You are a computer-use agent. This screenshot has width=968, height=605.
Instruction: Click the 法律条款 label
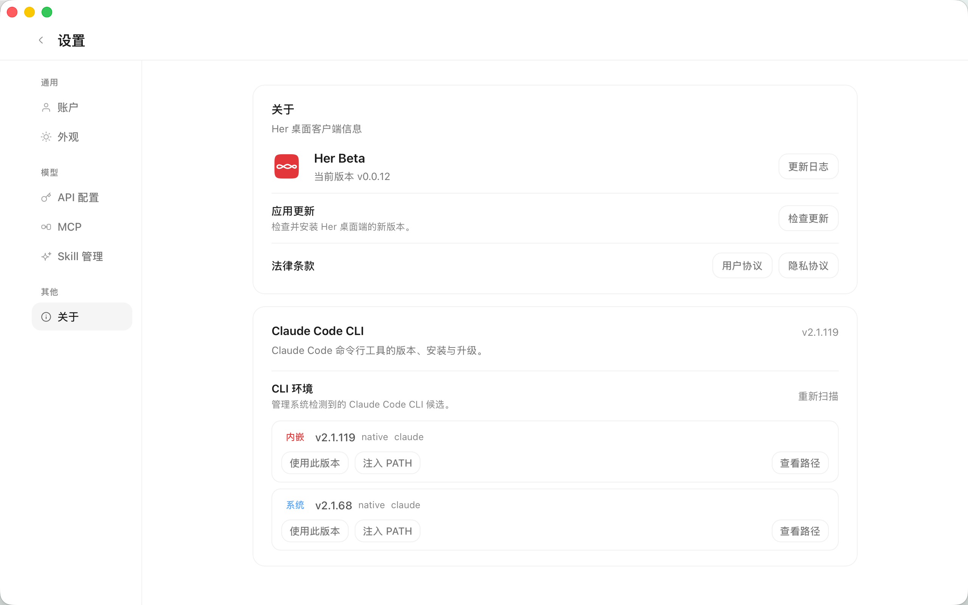[293, 266]
